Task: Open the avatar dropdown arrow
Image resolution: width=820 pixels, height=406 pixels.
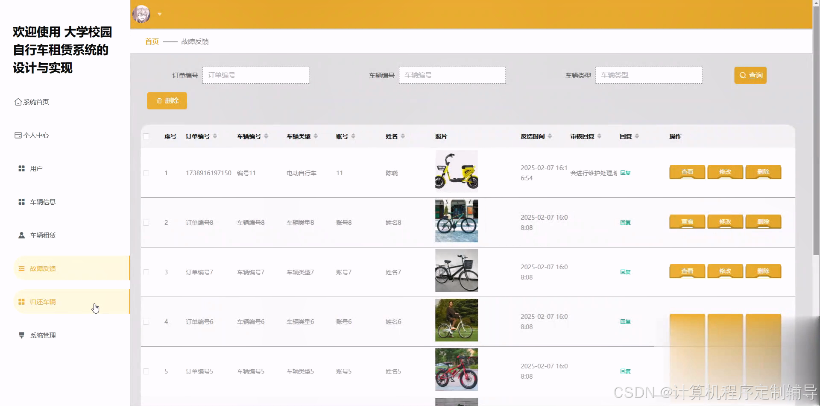Action: tap(160, 14)
